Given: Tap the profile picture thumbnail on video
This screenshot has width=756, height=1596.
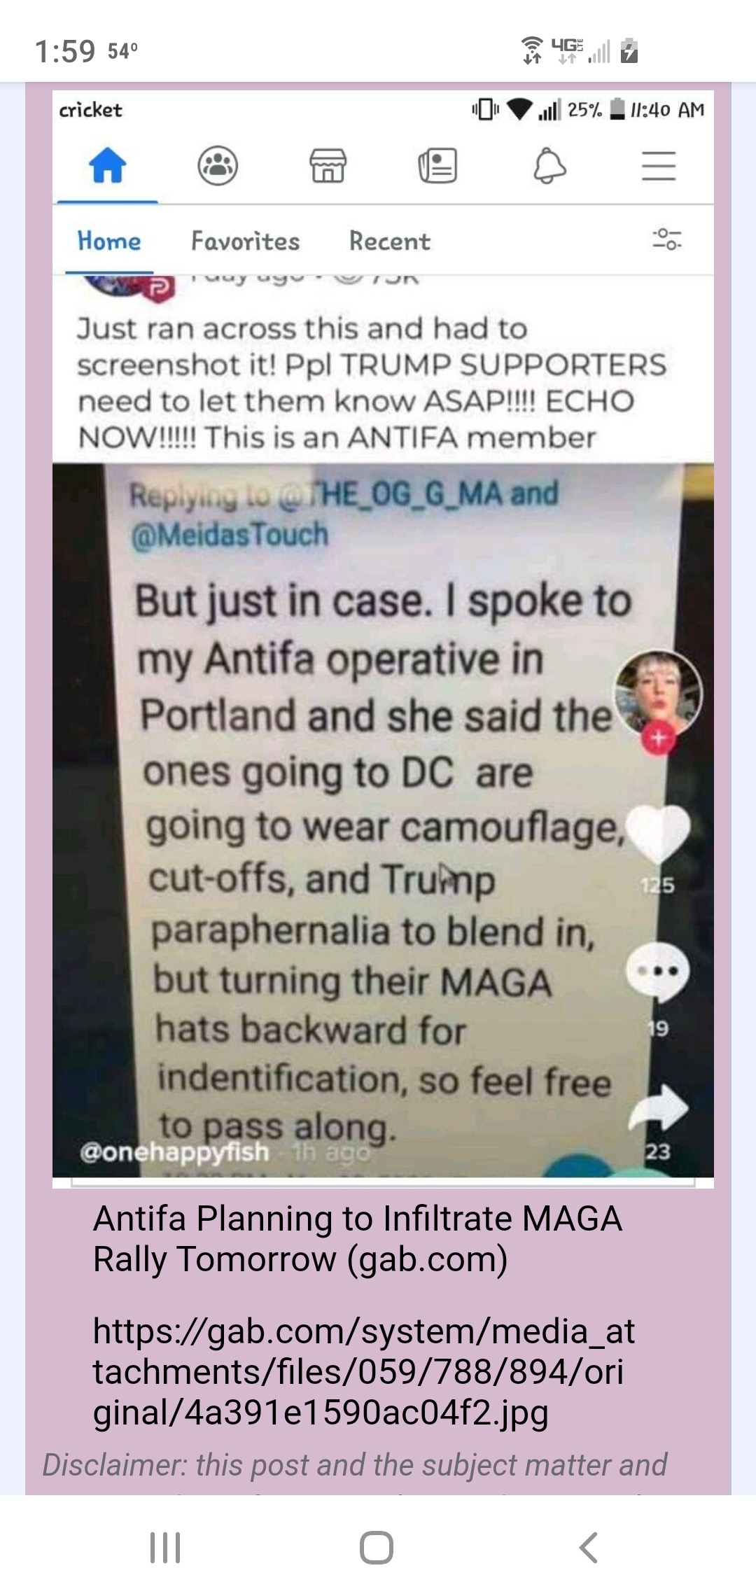Looking at the screenshot, I should click(657, 693).
